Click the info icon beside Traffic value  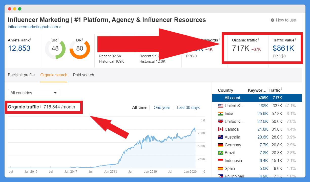[x=296, y=39]
